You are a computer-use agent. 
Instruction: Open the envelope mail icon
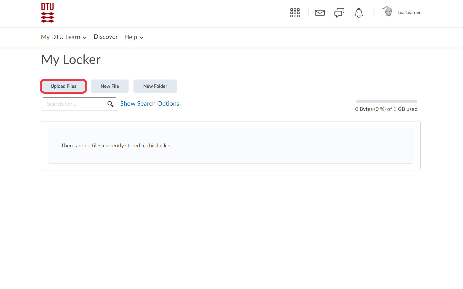point(320,13)
